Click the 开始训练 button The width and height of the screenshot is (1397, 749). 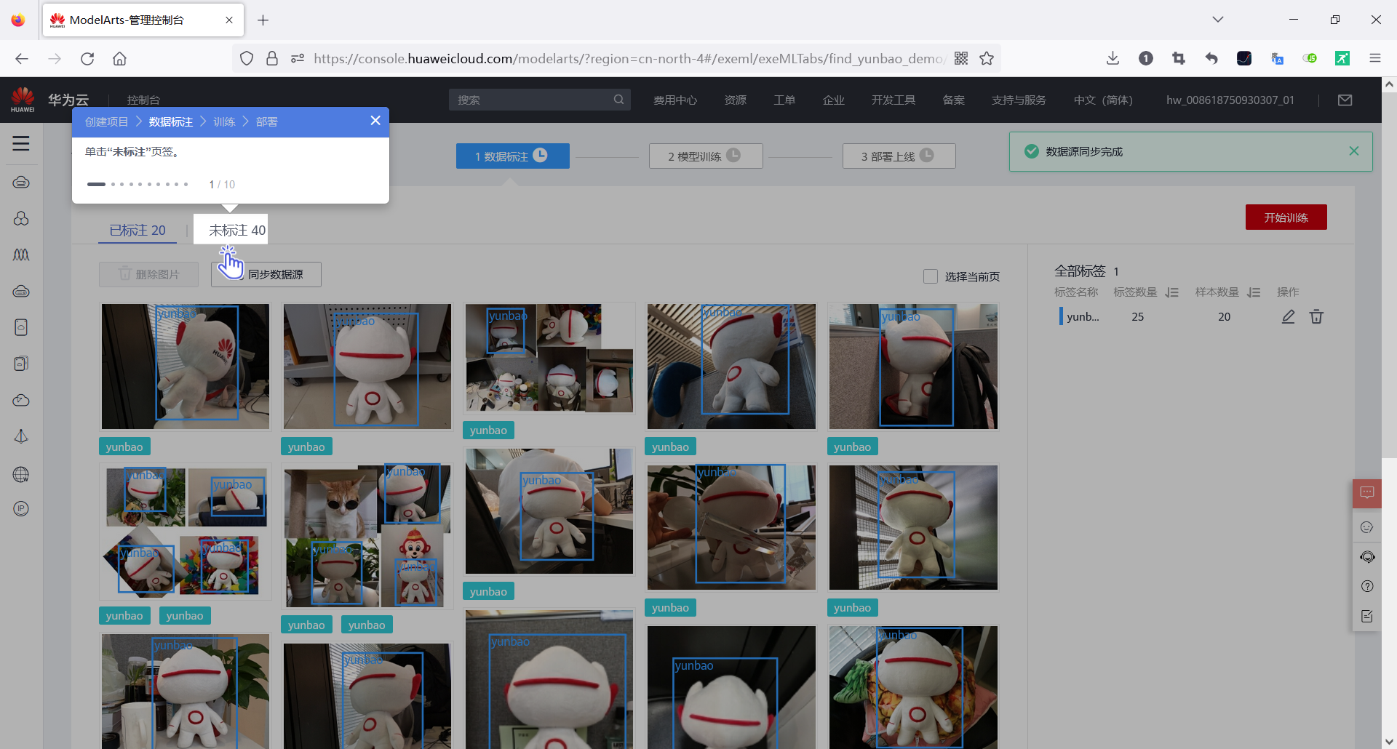pos(1286,217)
